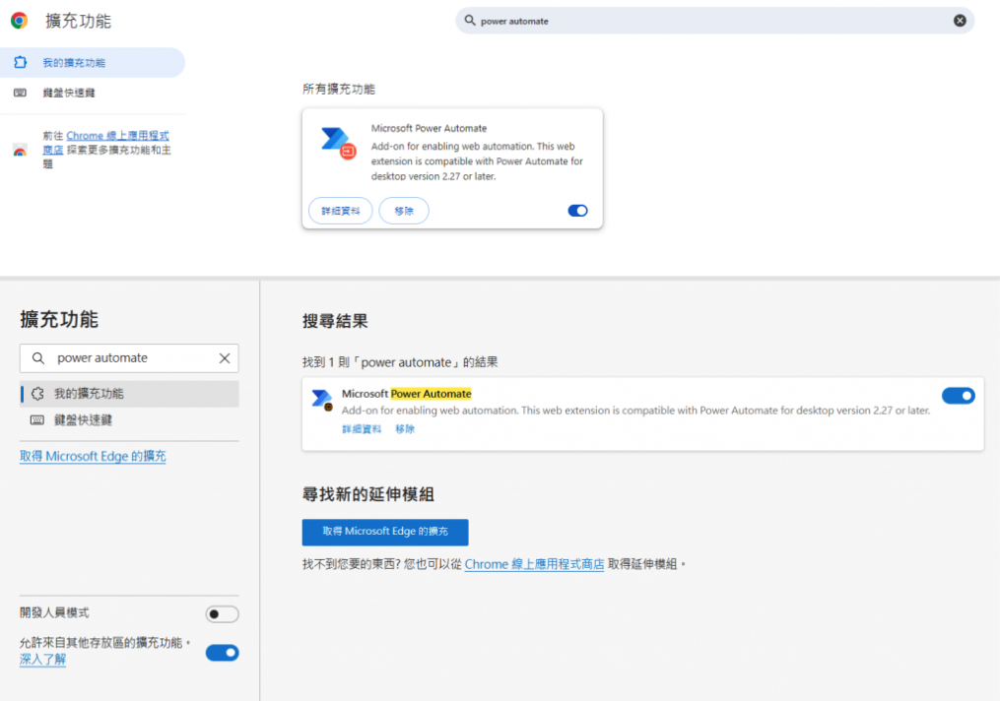This screenshot has width=1000, height=701.
Task: Click the 開發人員模式 label in Edge
Action: tap(55, 613)
